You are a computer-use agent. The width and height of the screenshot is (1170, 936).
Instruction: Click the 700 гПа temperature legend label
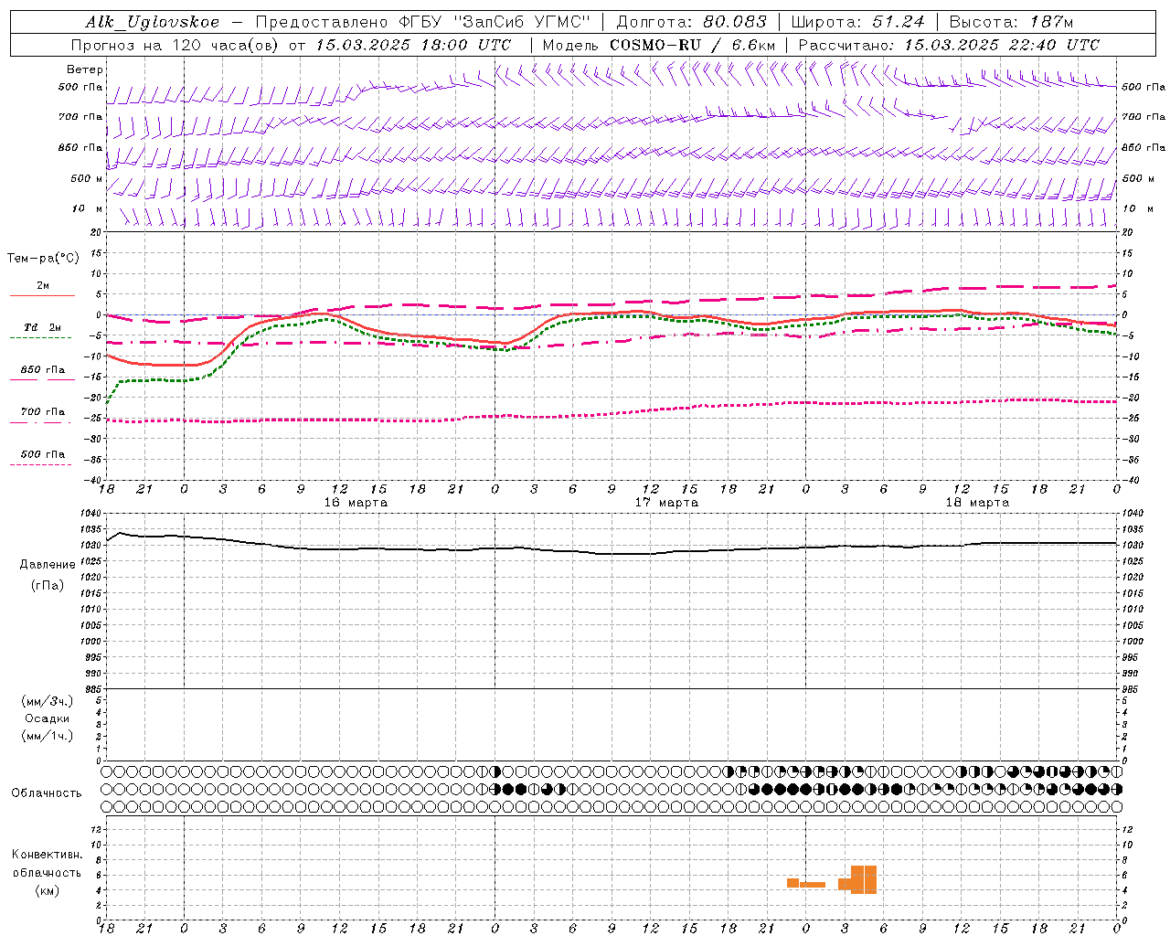click(43, 411)
